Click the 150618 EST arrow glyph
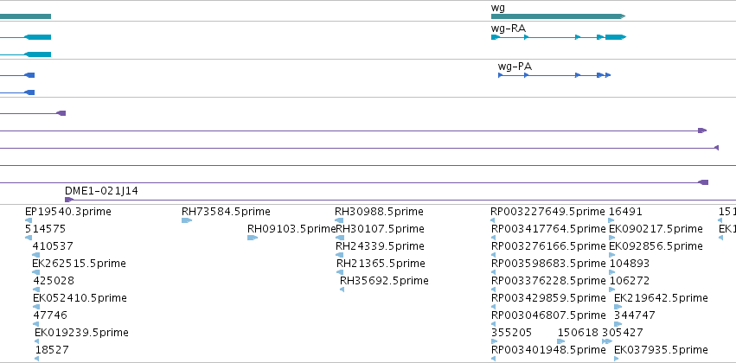 pos(561,341)
